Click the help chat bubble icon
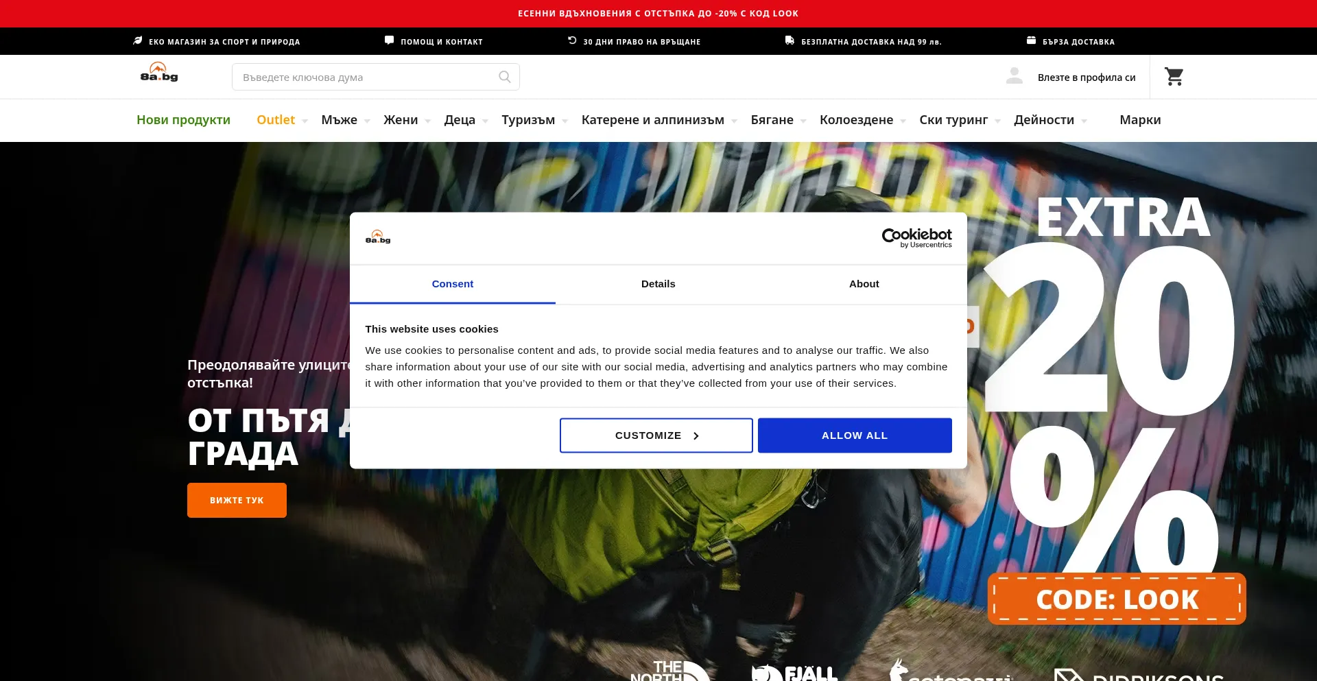 (389, 40)
